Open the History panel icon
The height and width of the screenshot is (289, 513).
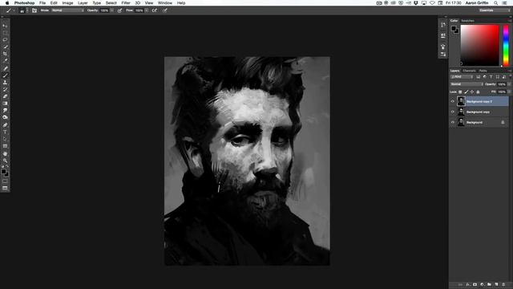(x=443, y=25)
